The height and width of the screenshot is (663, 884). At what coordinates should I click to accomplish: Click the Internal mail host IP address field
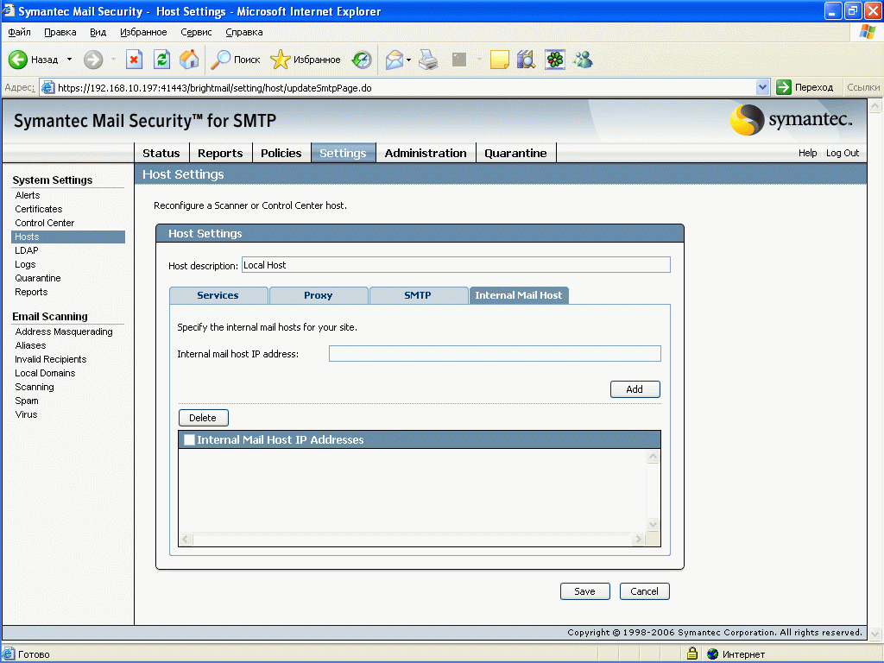coord(495,353)
